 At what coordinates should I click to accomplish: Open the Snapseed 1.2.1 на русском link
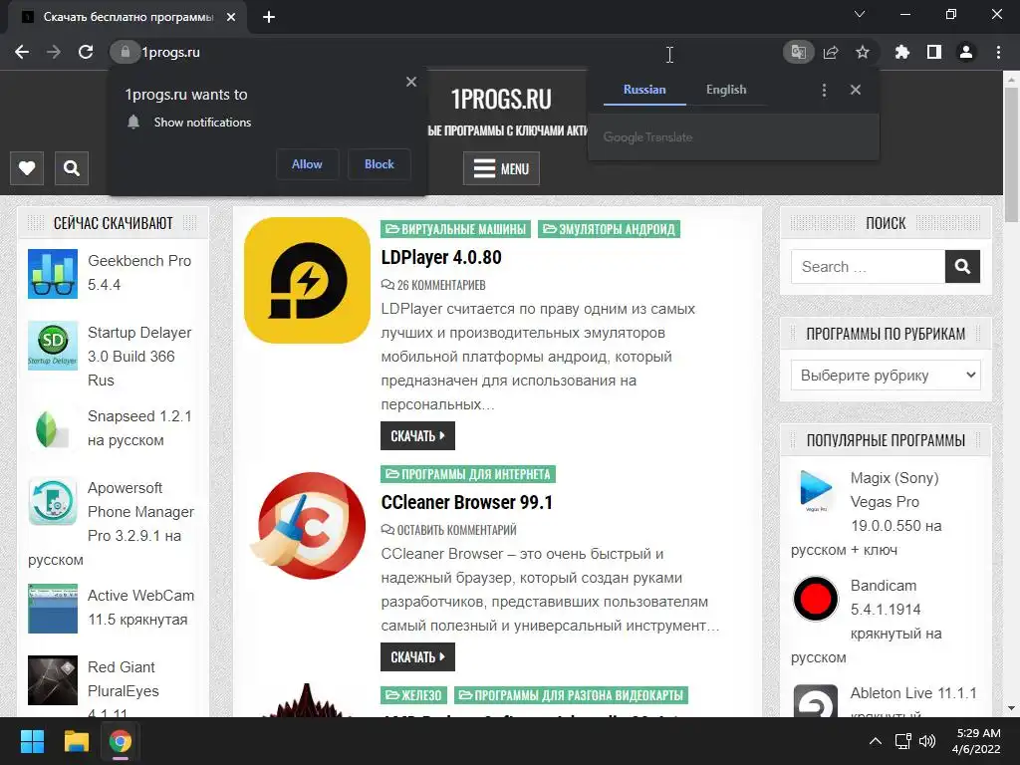click(139, 428)
